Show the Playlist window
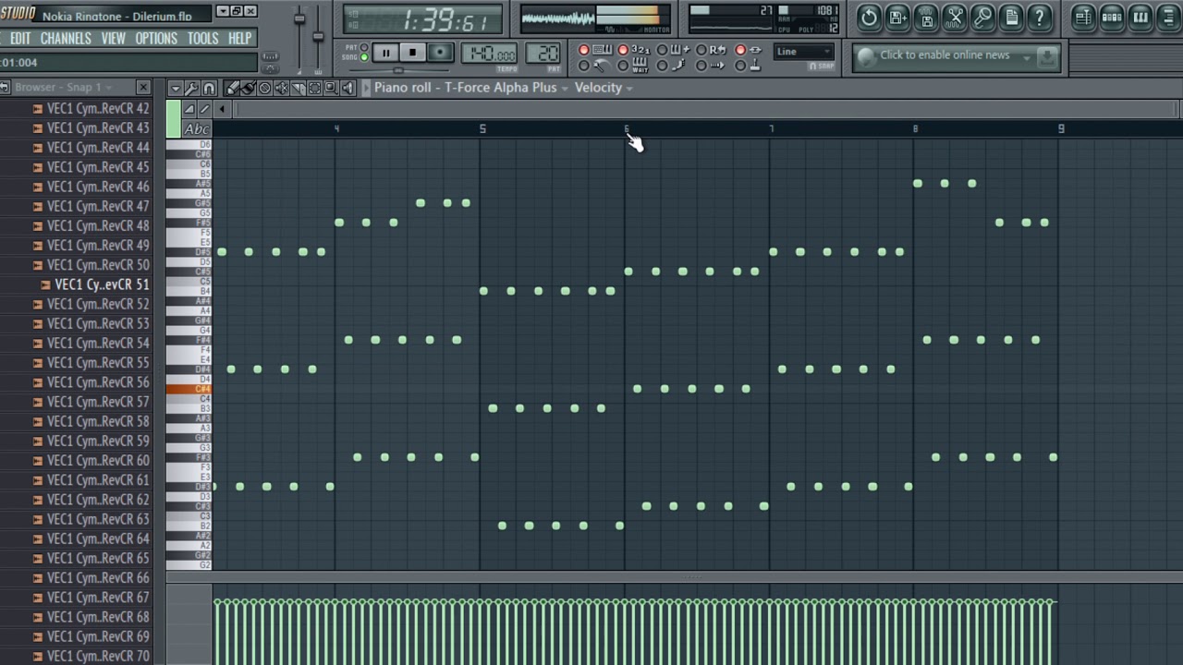The height and width of the screenshot is (665, 1183). 1083,17
